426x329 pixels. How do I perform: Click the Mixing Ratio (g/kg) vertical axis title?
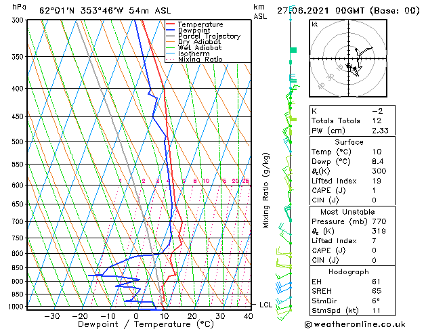coord(266,190)
